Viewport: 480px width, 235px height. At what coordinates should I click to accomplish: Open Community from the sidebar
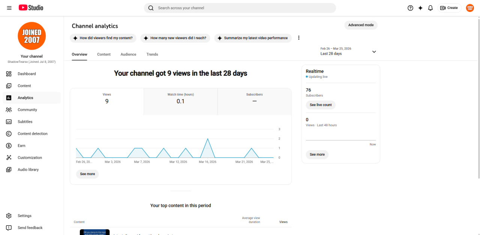(x=32, y=110)
